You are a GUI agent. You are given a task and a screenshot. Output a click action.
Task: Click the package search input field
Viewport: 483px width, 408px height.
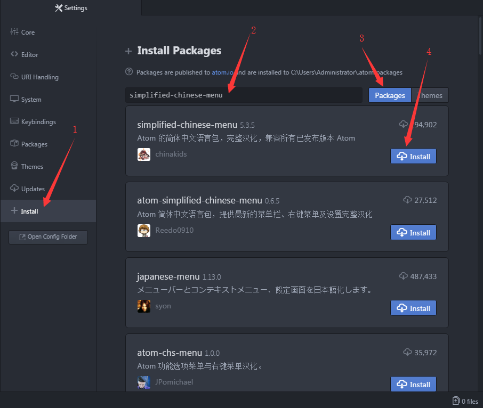point(244,95)
